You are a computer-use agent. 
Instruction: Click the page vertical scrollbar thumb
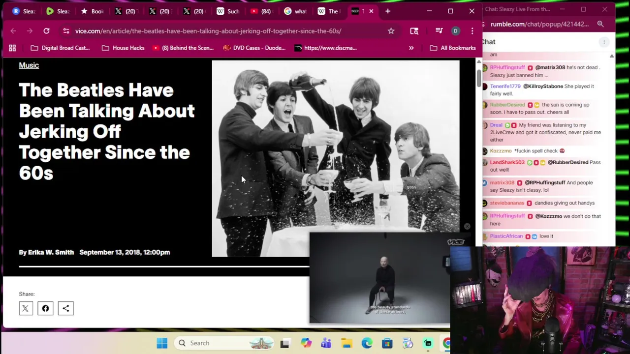[478, 79]
